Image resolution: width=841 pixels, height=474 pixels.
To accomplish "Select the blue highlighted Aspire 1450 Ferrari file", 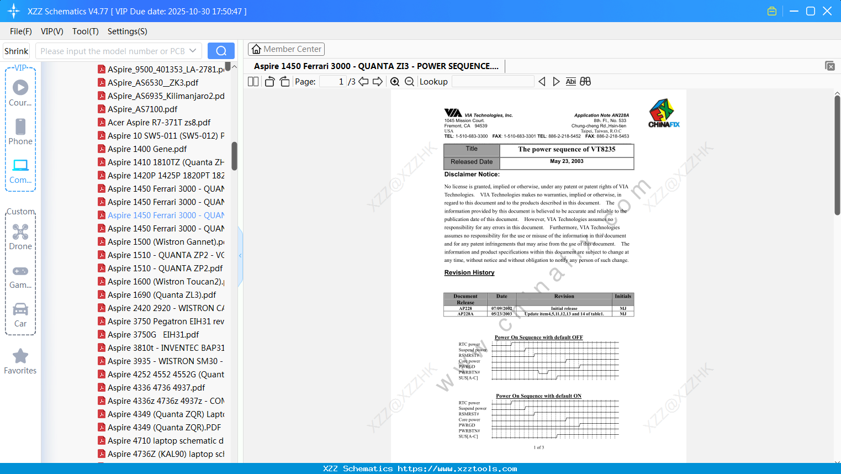I will click(x=166, y=215).
